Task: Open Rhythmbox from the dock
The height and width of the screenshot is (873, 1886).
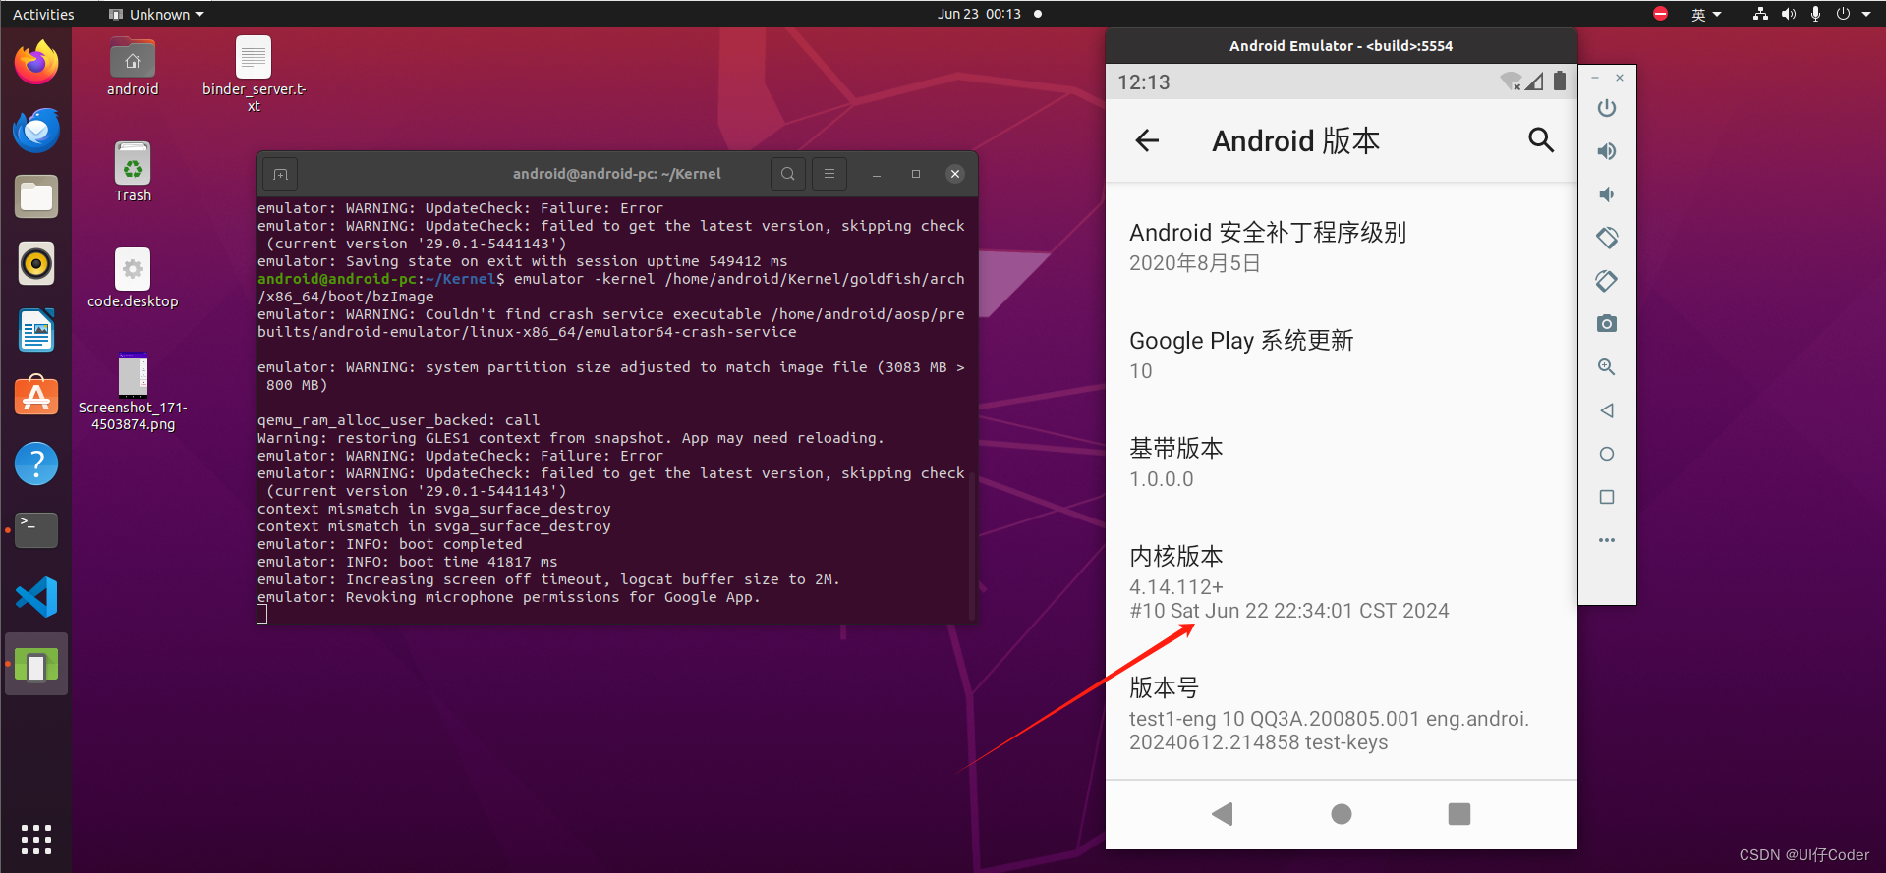Action: [36, 263]
